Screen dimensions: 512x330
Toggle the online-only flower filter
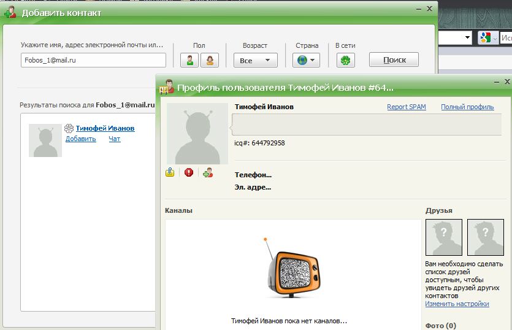point(345,60)
